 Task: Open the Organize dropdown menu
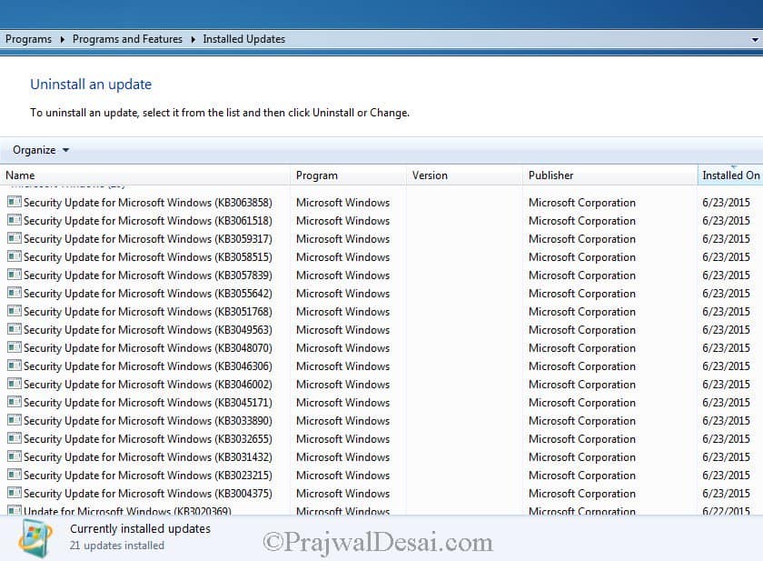tap(41, 150)
